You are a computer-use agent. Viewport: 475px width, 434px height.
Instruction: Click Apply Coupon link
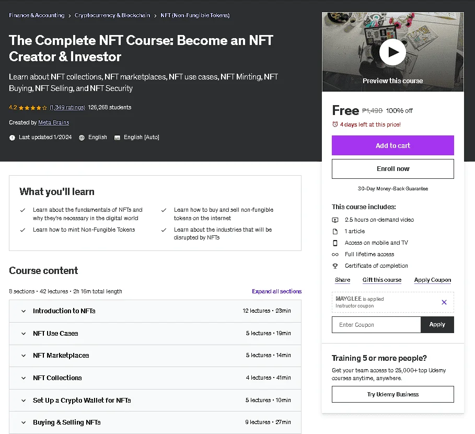coord(433,280)
